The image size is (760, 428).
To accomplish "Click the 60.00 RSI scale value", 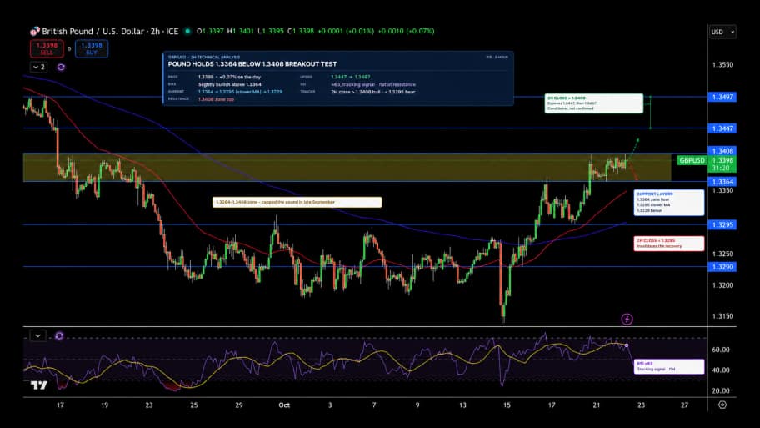I will (x=720, y=350).
